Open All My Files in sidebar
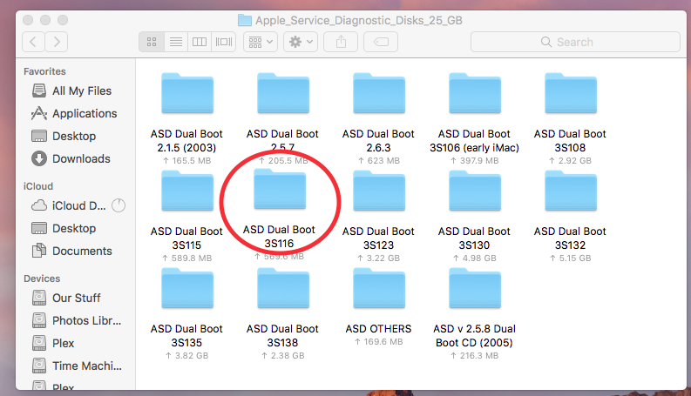 [x=71, y=91]
